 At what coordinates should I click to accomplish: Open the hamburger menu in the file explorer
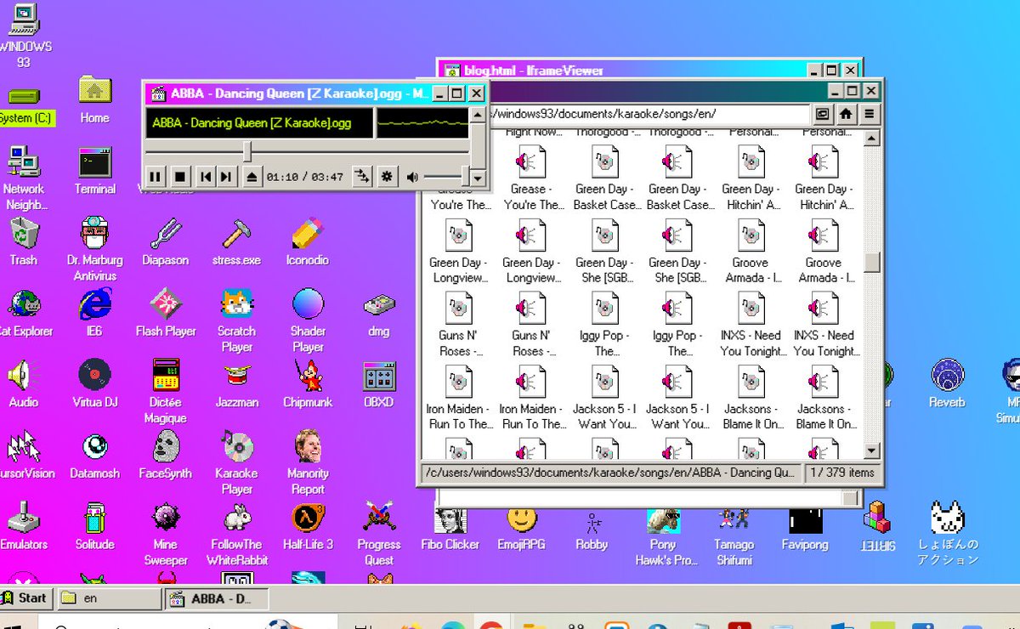(x=869, y=113)
